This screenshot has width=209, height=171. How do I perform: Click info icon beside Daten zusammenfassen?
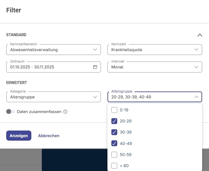click(65, 112)
